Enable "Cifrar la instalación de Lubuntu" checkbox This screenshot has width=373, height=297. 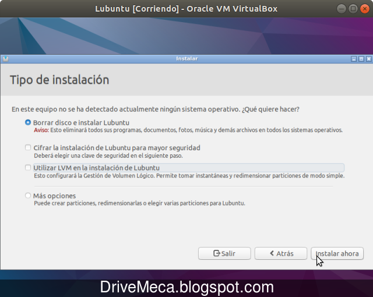point(28,147)
